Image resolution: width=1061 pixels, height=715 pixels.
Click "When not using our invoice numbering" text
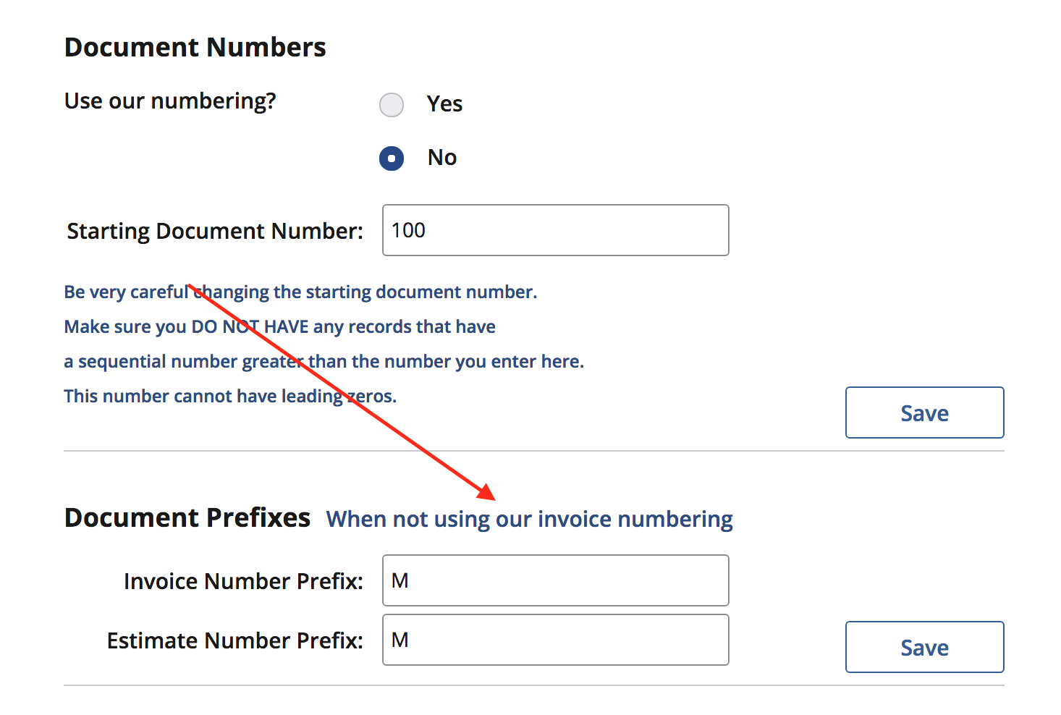tap(529, 519)
